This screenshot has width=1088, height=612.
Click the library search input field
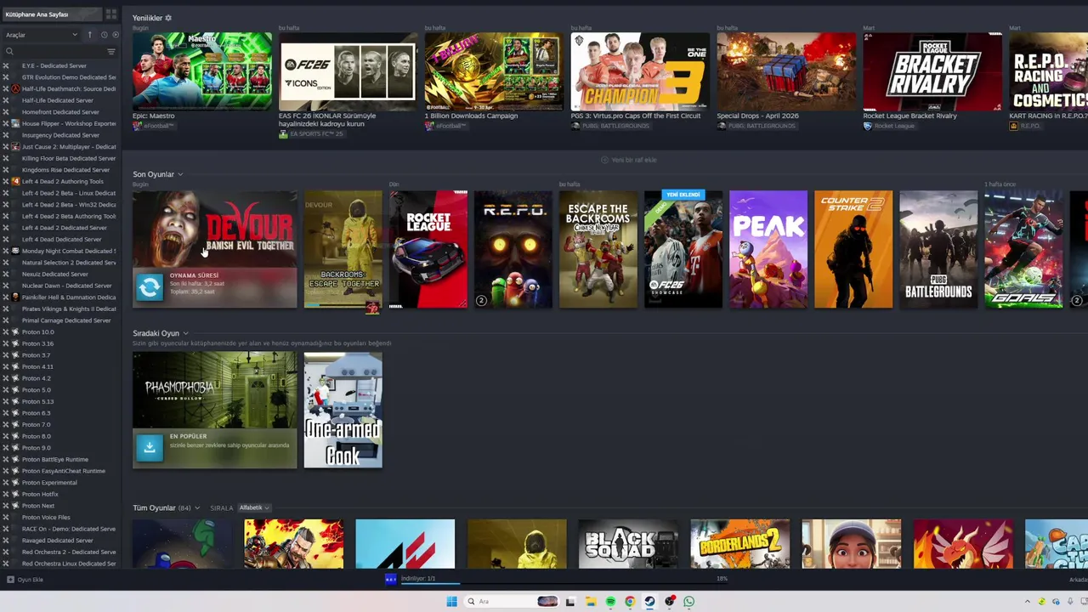tap(59, 52)
